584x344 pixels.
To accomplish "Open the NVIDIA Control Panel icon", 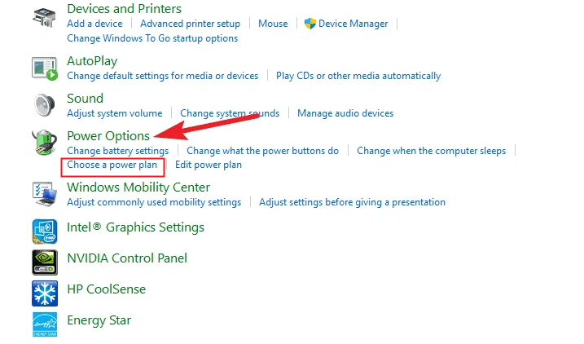I will tap(44, 260).
